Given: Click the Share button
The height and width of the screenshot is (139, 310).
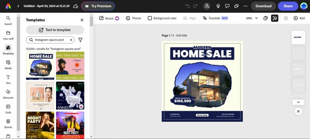Looking at the screenshot, I should 288,6.
